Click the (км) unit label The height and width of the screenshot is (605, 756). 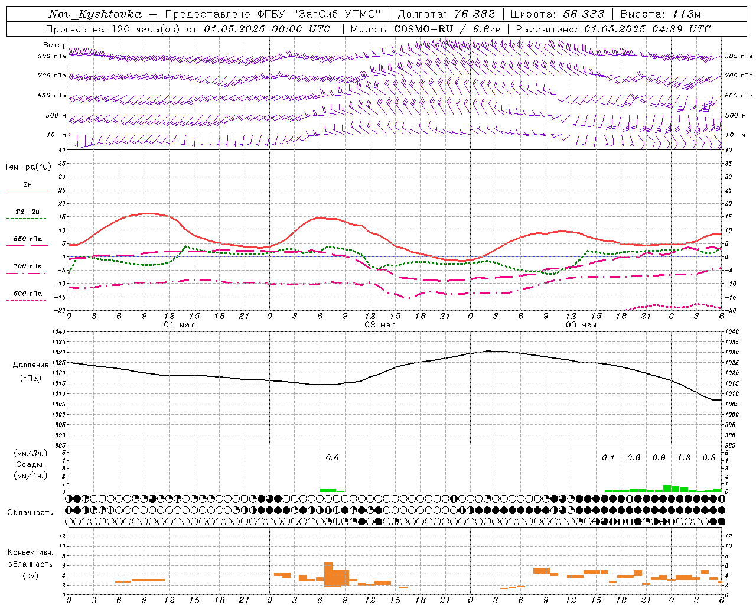pos(30,575)
